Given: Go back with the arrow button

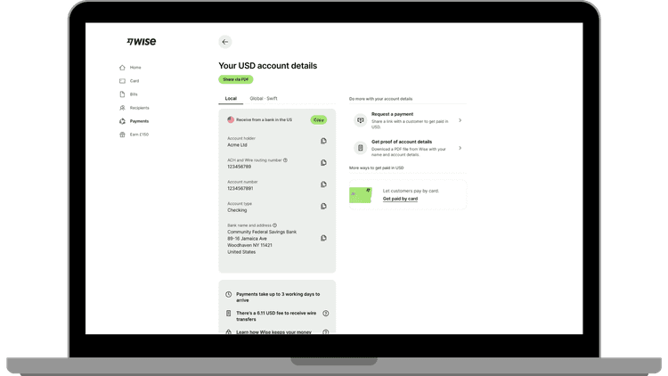Looking at the screenshot, I should coord(225,42).
